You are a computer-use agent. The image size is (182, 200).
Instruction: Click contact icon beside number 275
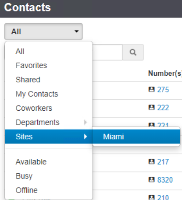pyautogui.click(x=151, y=89)
